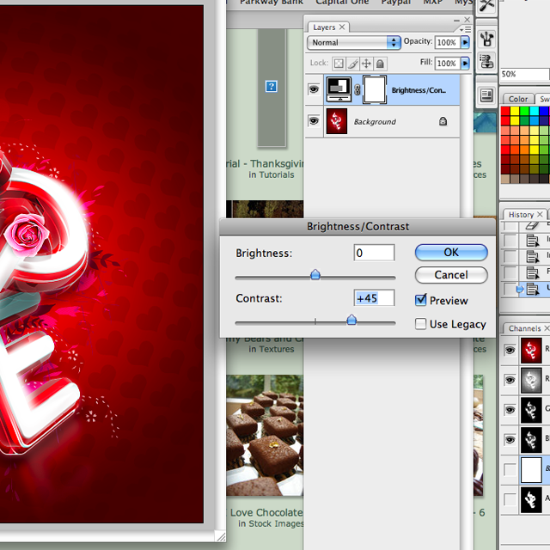Hide the Background layer eye icon
Image resolution: width=550 pixels, height=550 pixels.
pos(314,121)
